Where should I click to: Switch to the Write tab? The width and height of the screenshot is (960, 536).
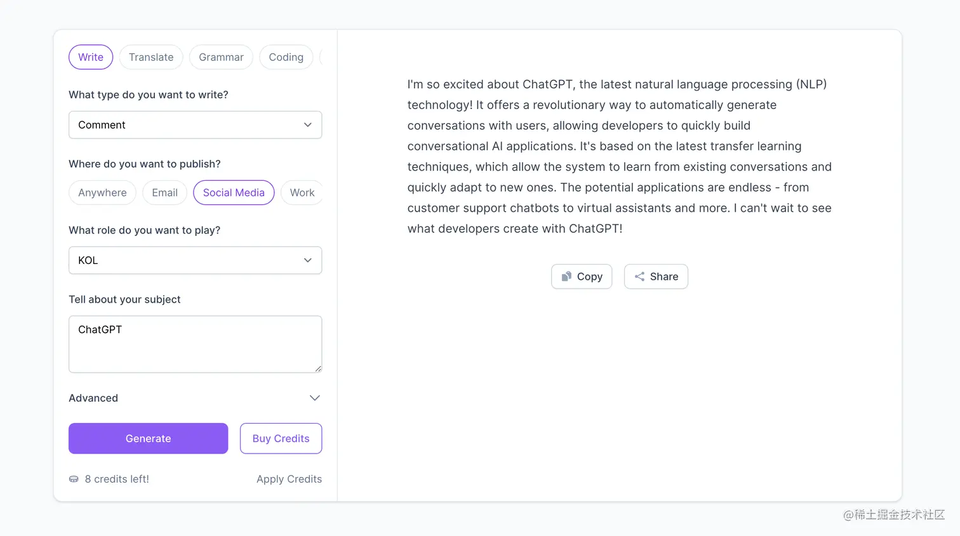(91, 57)
